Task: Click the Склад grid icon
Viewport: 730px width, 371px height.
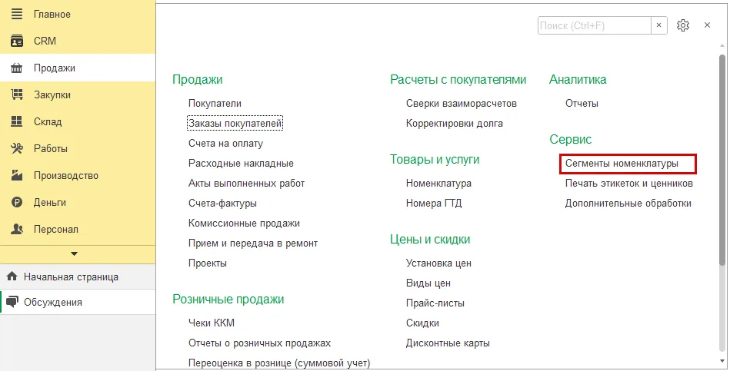Action: pos(17,122)
